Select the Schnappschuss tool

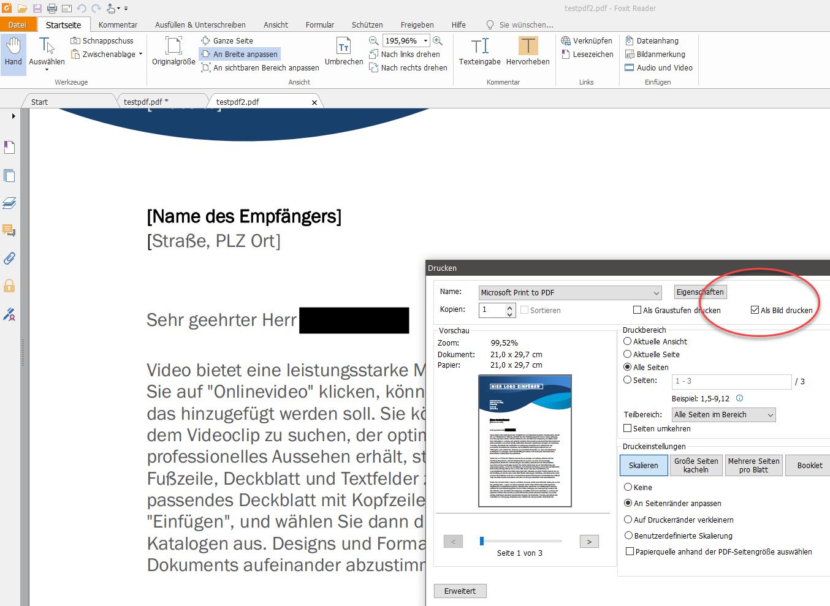(103, 40)
